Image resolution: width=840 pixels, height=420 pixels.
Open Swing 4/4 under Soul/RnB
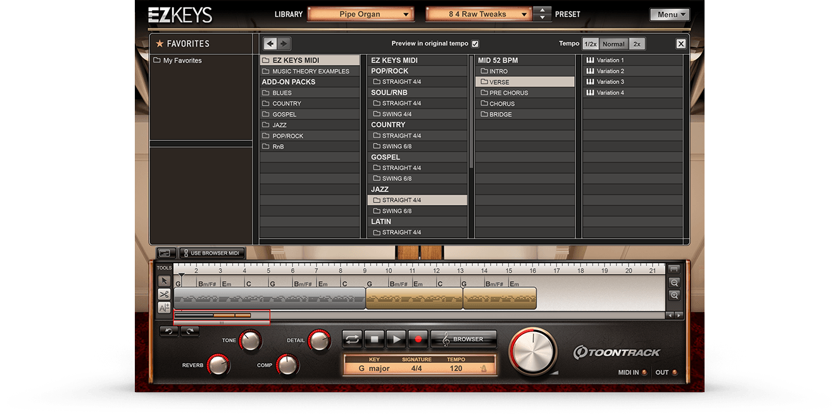coord(417,114)
